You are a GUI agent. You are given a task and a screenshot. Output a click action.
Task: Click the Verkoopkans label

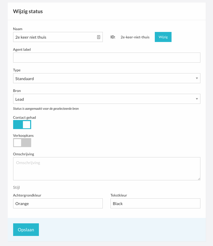click(23, 135)
